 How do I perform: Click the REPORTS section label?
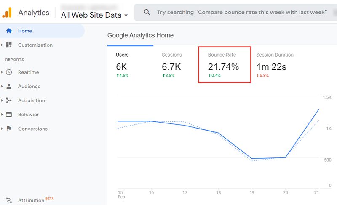tap(15, 60)
